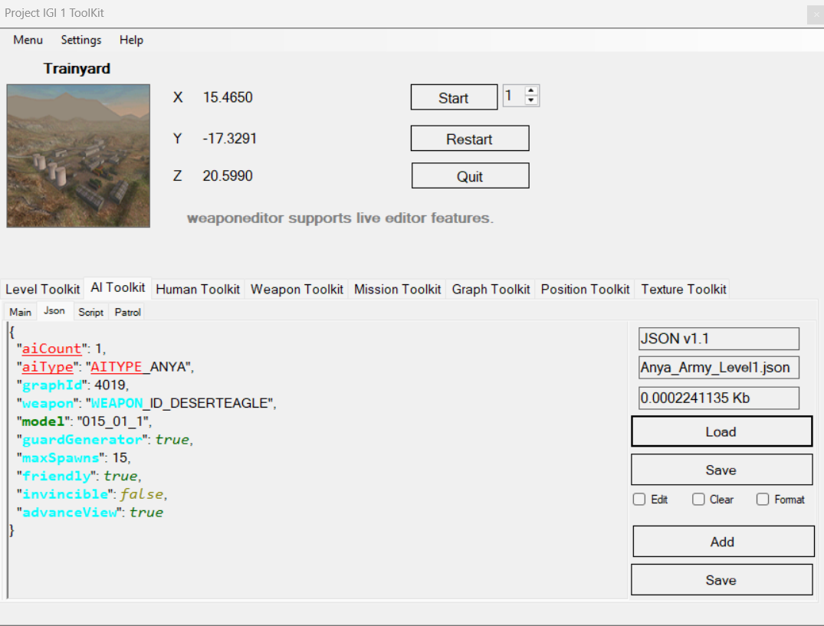824x626 pixels.
Task: Click the Save button below Add
Action: pos(721,580)
